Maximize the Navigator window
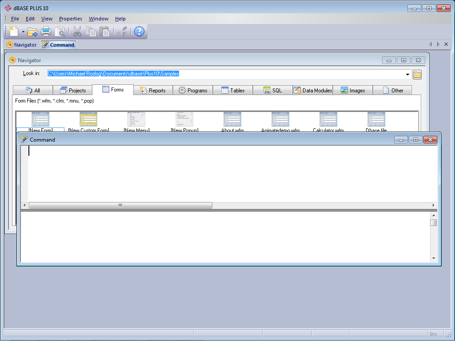 tap(403, 60)
